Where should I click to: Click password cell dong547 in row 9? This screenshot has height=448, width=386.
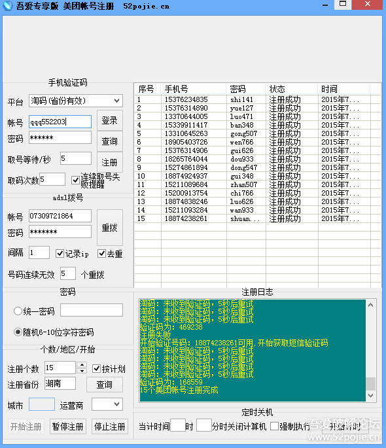tap(243, 167)
